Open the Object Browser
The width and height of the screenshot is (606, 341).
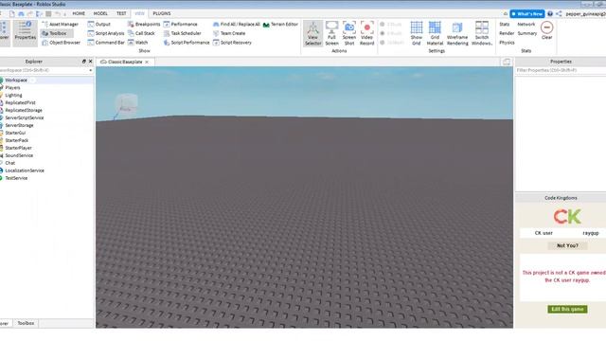coord(61,43)
